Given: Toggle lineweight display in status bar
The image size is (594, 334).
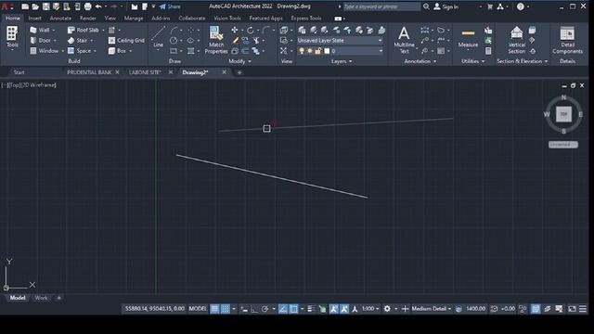Looking at the screenshot, I should (311, 309).
